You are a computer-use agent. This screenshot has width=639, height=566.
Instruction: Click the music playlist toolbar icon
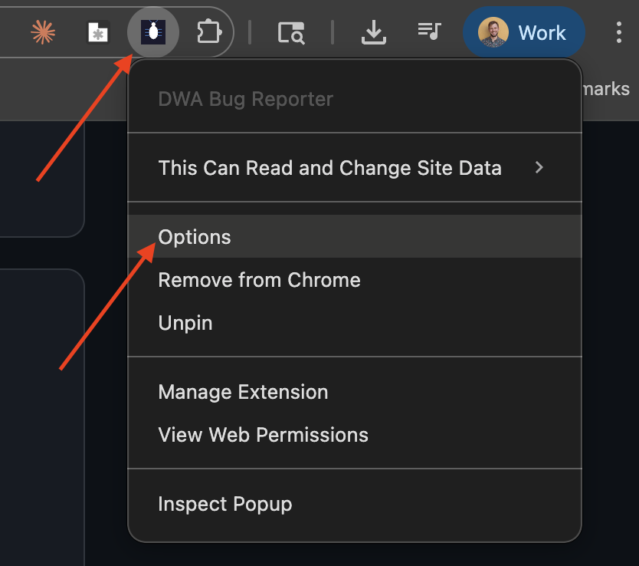[428, 31]
